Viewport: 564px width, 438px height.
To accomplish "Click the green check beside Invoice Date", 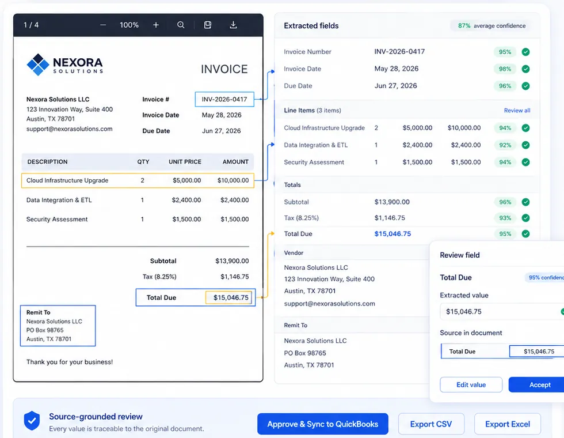I will tap(525, 69).
